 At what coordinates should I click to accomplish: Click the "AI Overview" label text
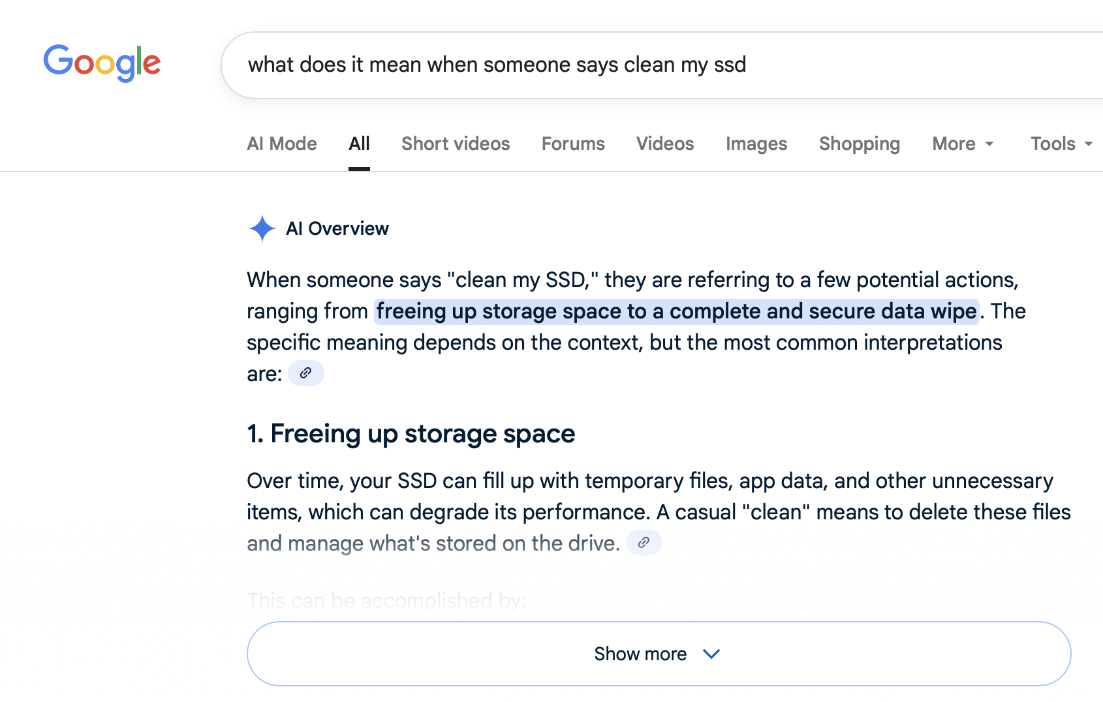pos(337,228)
